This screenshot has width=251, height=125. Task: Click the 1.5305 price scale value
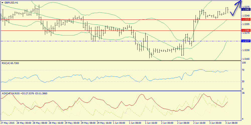246,24
